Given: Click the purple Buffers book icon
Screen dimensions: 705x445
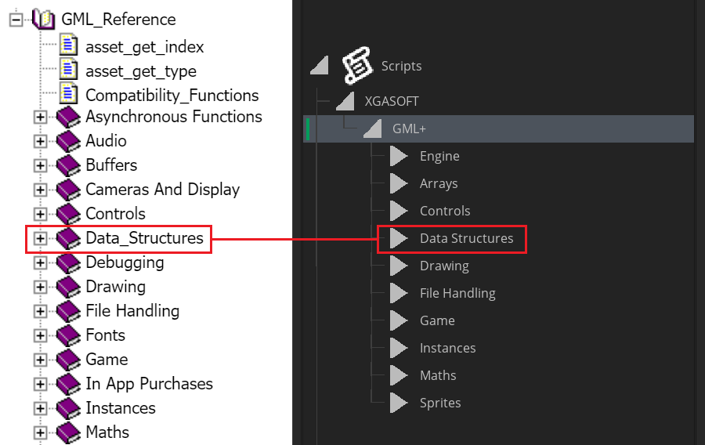Looking at the screenshot, I should point(69,165).
